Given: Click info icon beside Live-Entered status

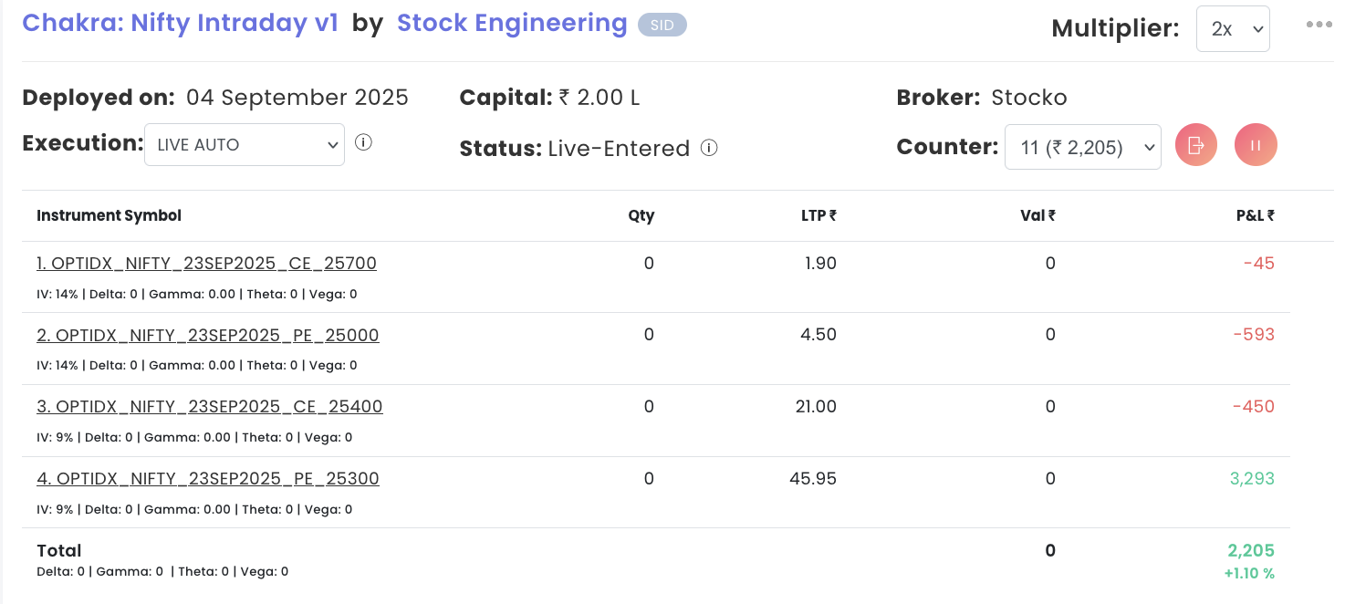Looking at the screenshot, I should pyautogui.click(x=709, y=148).
